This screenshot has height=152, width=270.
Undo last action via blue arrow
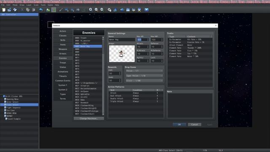pyautogui.click(x=40, y=10)
